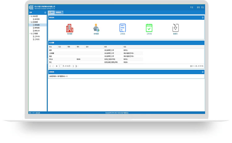232x143 pixels.
Task: Click the page number input field
Action: [60, 66]
